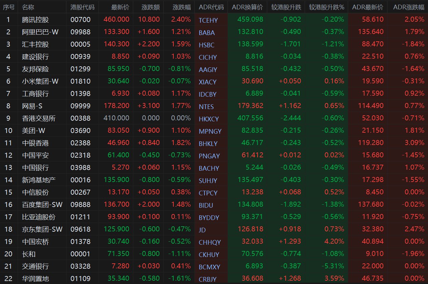The height and width of the screenshot is (284, 428).
Task: Select the NTES ADR code
Action: [x=206, y=107]
